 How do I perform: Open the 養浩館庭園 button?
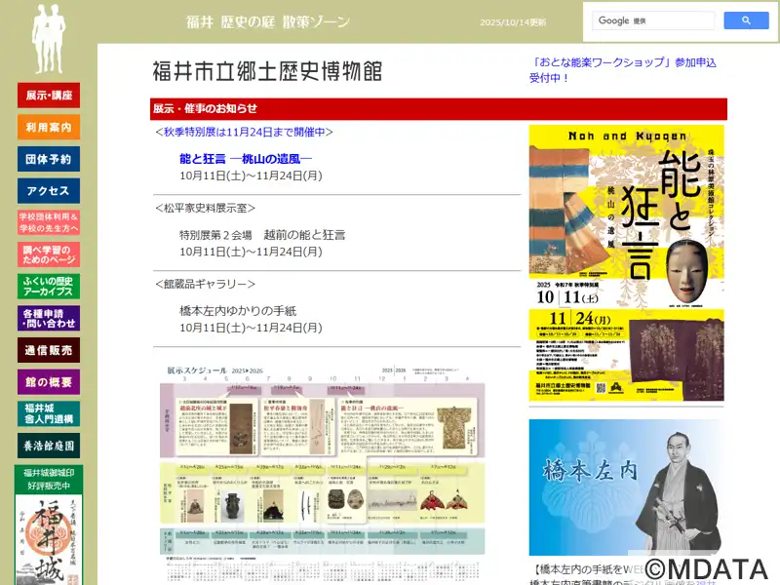pyautogui.click(x=49, y=446)
